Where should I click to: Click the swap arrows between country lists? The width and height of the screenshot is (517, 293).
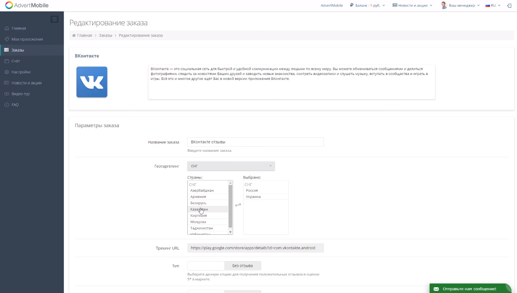pyautogui.click(x=238, y=205)
